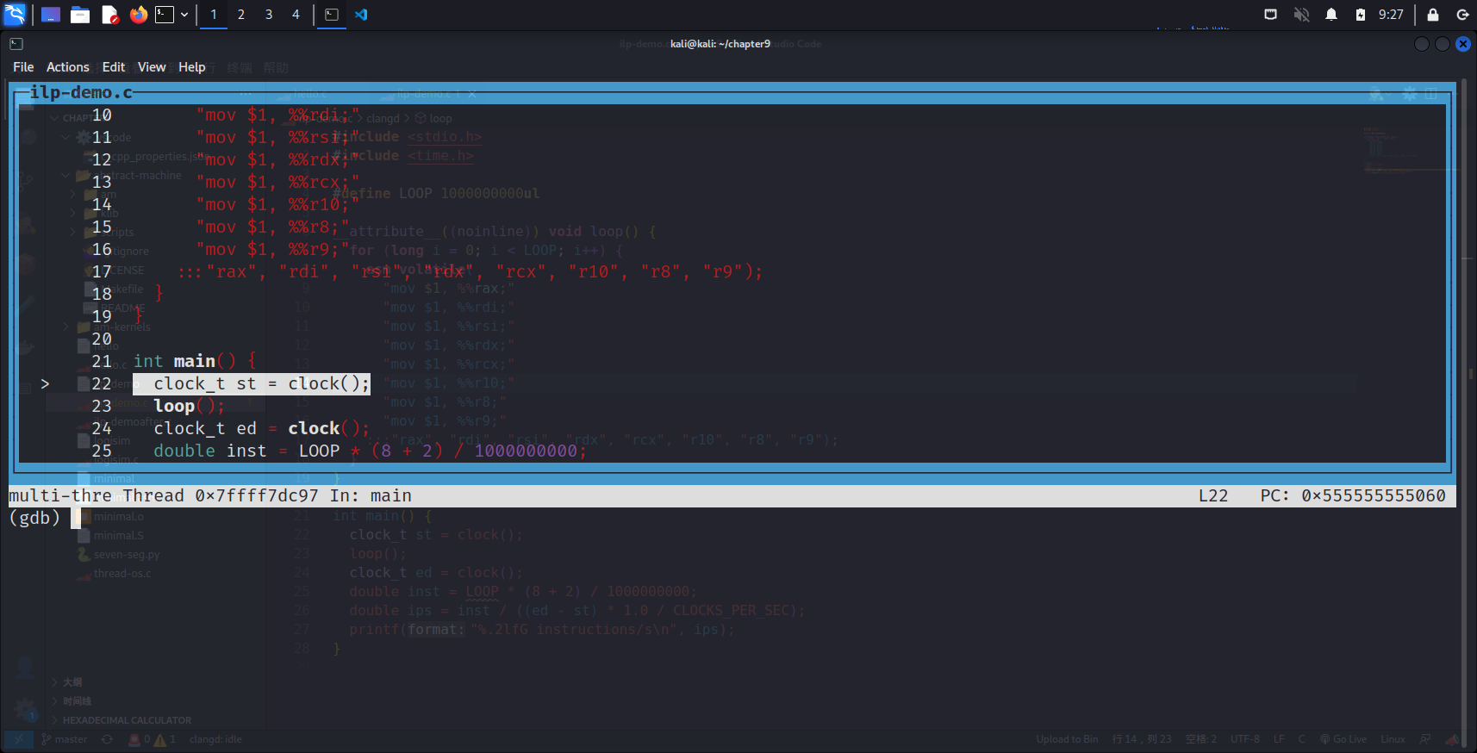Open the file manager from the panel

pyautogui.click(x=80, y=15)
